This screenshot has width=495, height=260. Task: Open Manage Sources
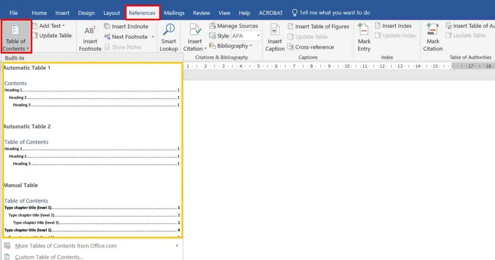click(233, 26)
